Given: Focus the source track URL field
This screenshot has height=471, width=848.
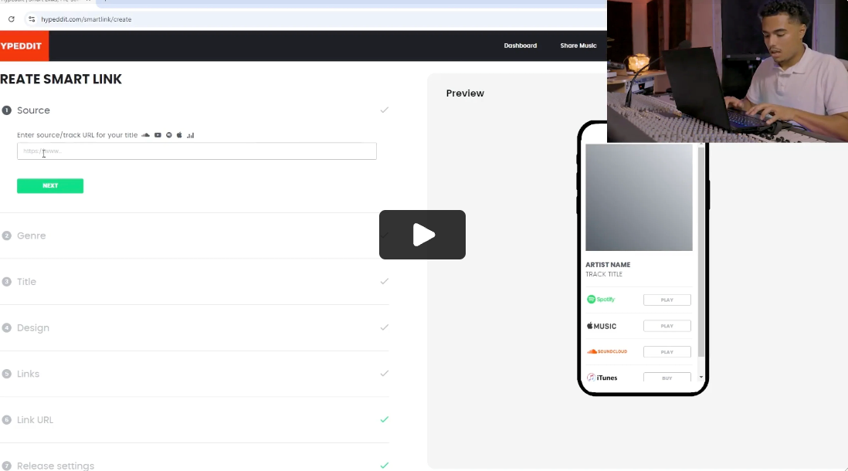Looking at the screenshot, I should 196,151.
